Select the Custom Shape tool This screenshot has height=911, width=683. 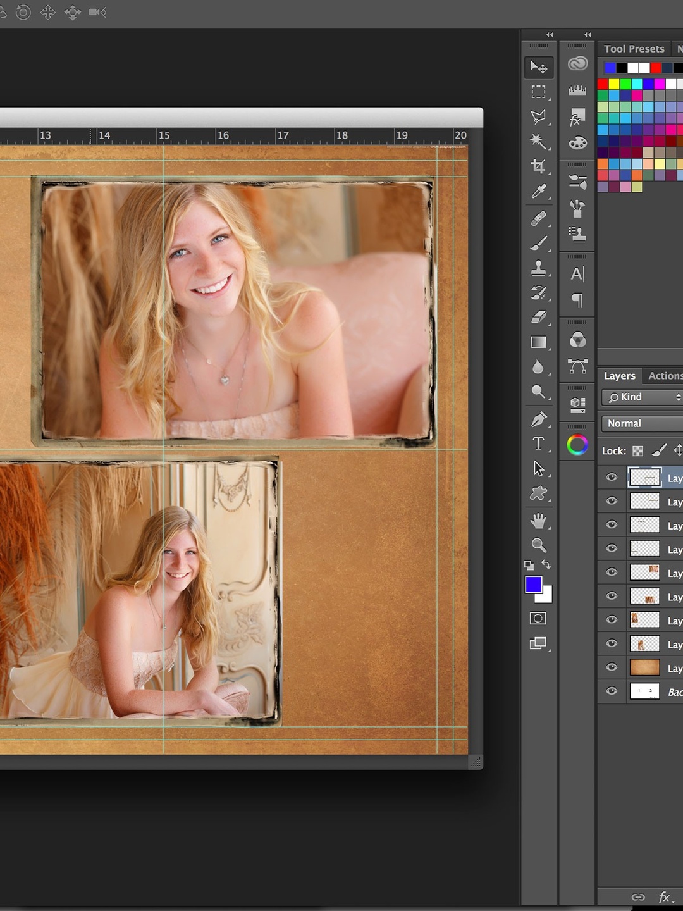click(539, 493)
